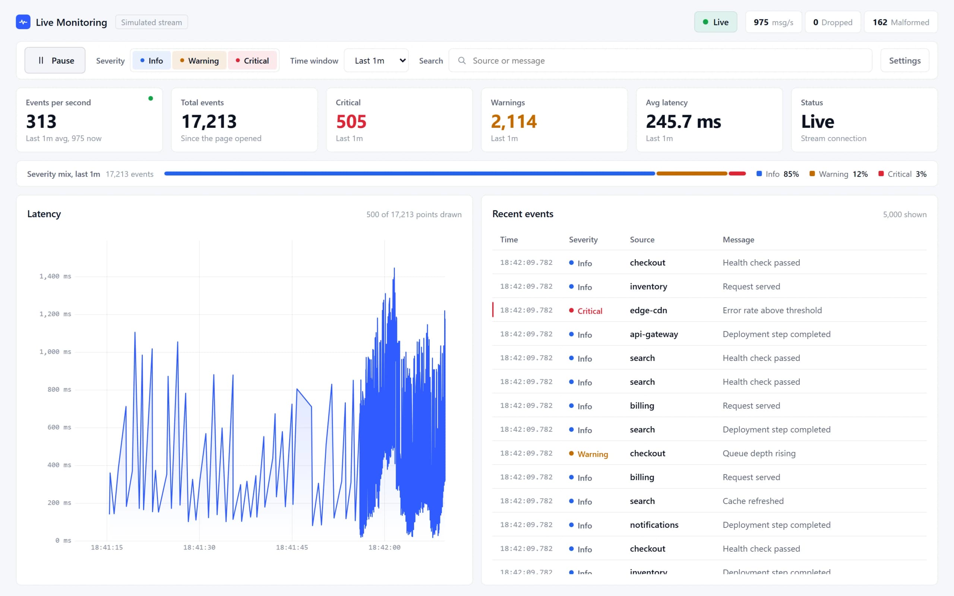Click the Total events value 17,213
Image resolution: width=954 pixels, height=596 pixels.
point(209,121)
